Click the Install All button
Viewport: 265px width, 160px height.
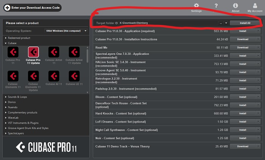245,23
